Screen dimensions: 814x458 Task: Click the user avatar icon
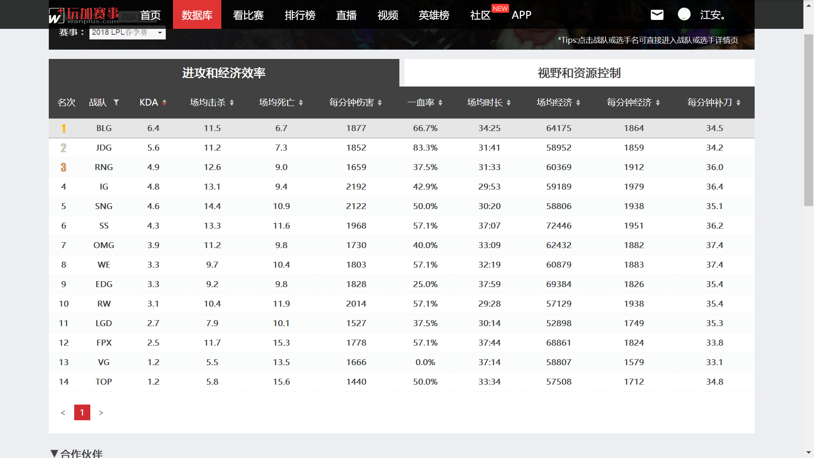(x=684, y=14)
